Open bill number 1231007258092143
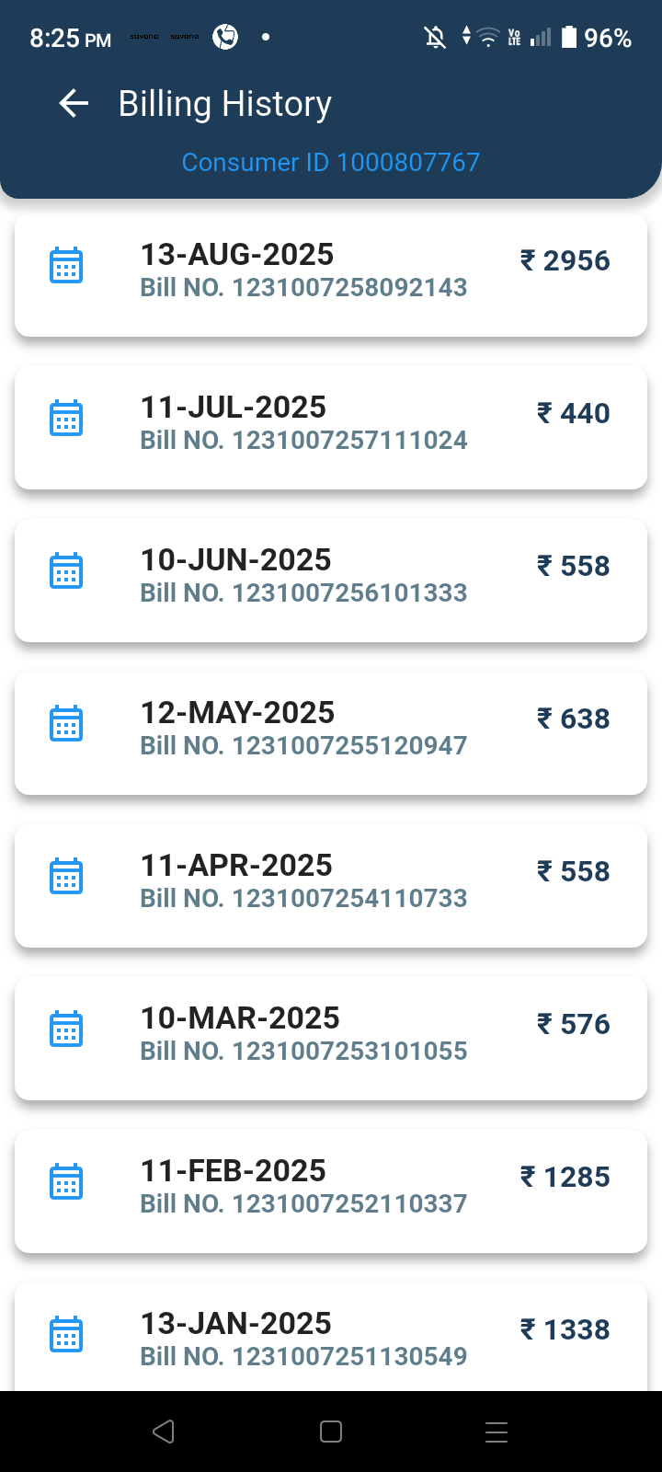Viewport: 662px width, 1472px height. tap(303, 288)
